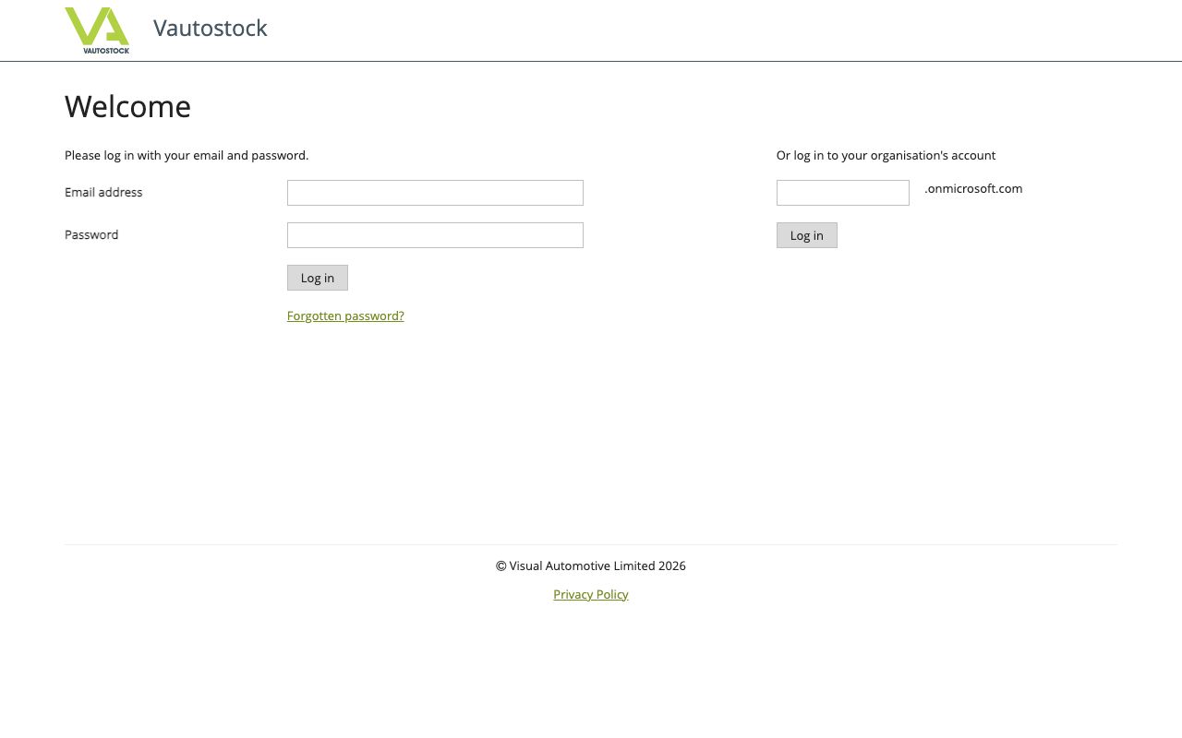The height and width of the screenshot is (738, 1182).
Task: Click the '© Visual Automotive Limited 2026' text
Action: click(591, 565)
